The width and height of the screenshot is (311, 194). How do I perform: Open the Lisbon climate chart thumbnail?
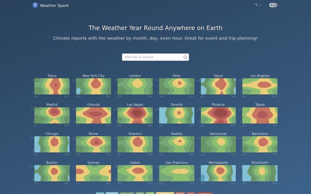[135, 173]
